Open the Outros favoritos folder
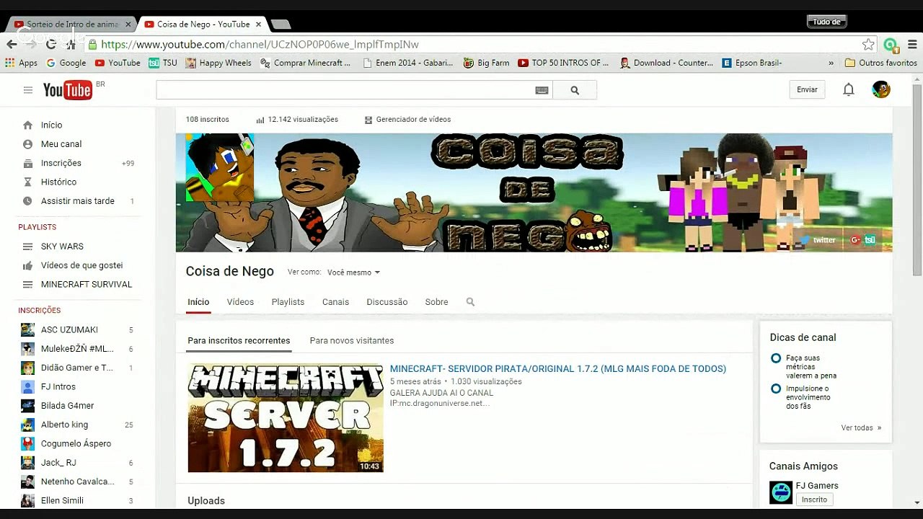The width and height of the screenshot is (923, 519). pyautogui.click(x=880, y=63)
